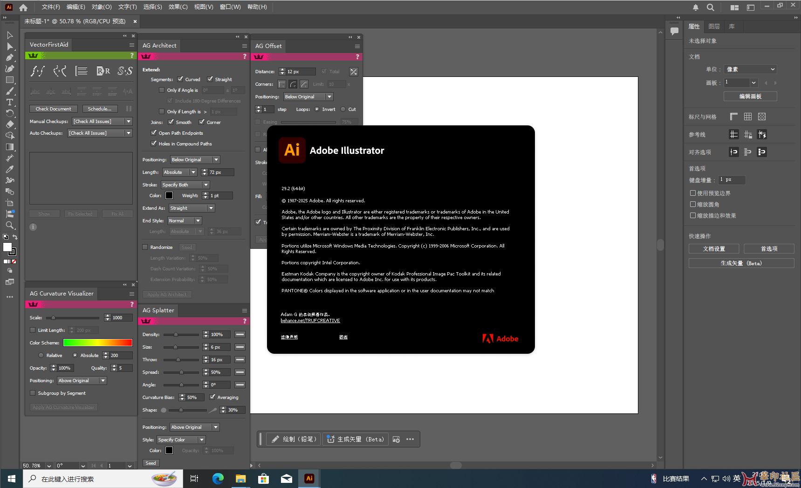Show rulers icon in Properties panel
Viewport: 801px width, 488px height.
tap(734, 117)
